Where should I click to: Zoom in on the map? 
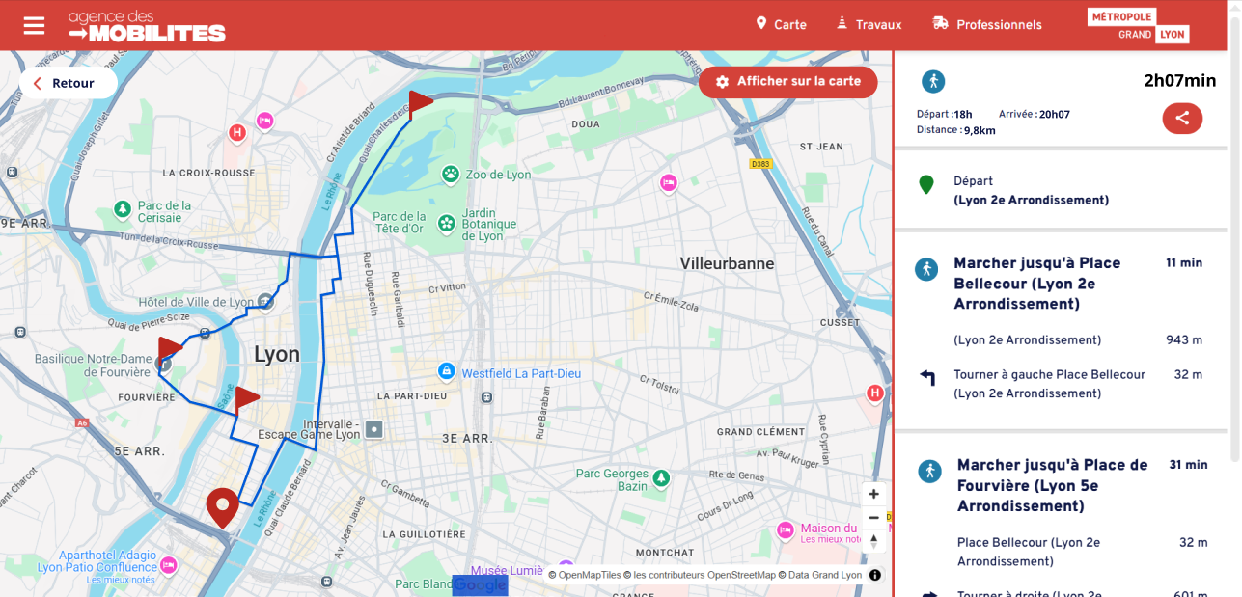pos(873,494)
